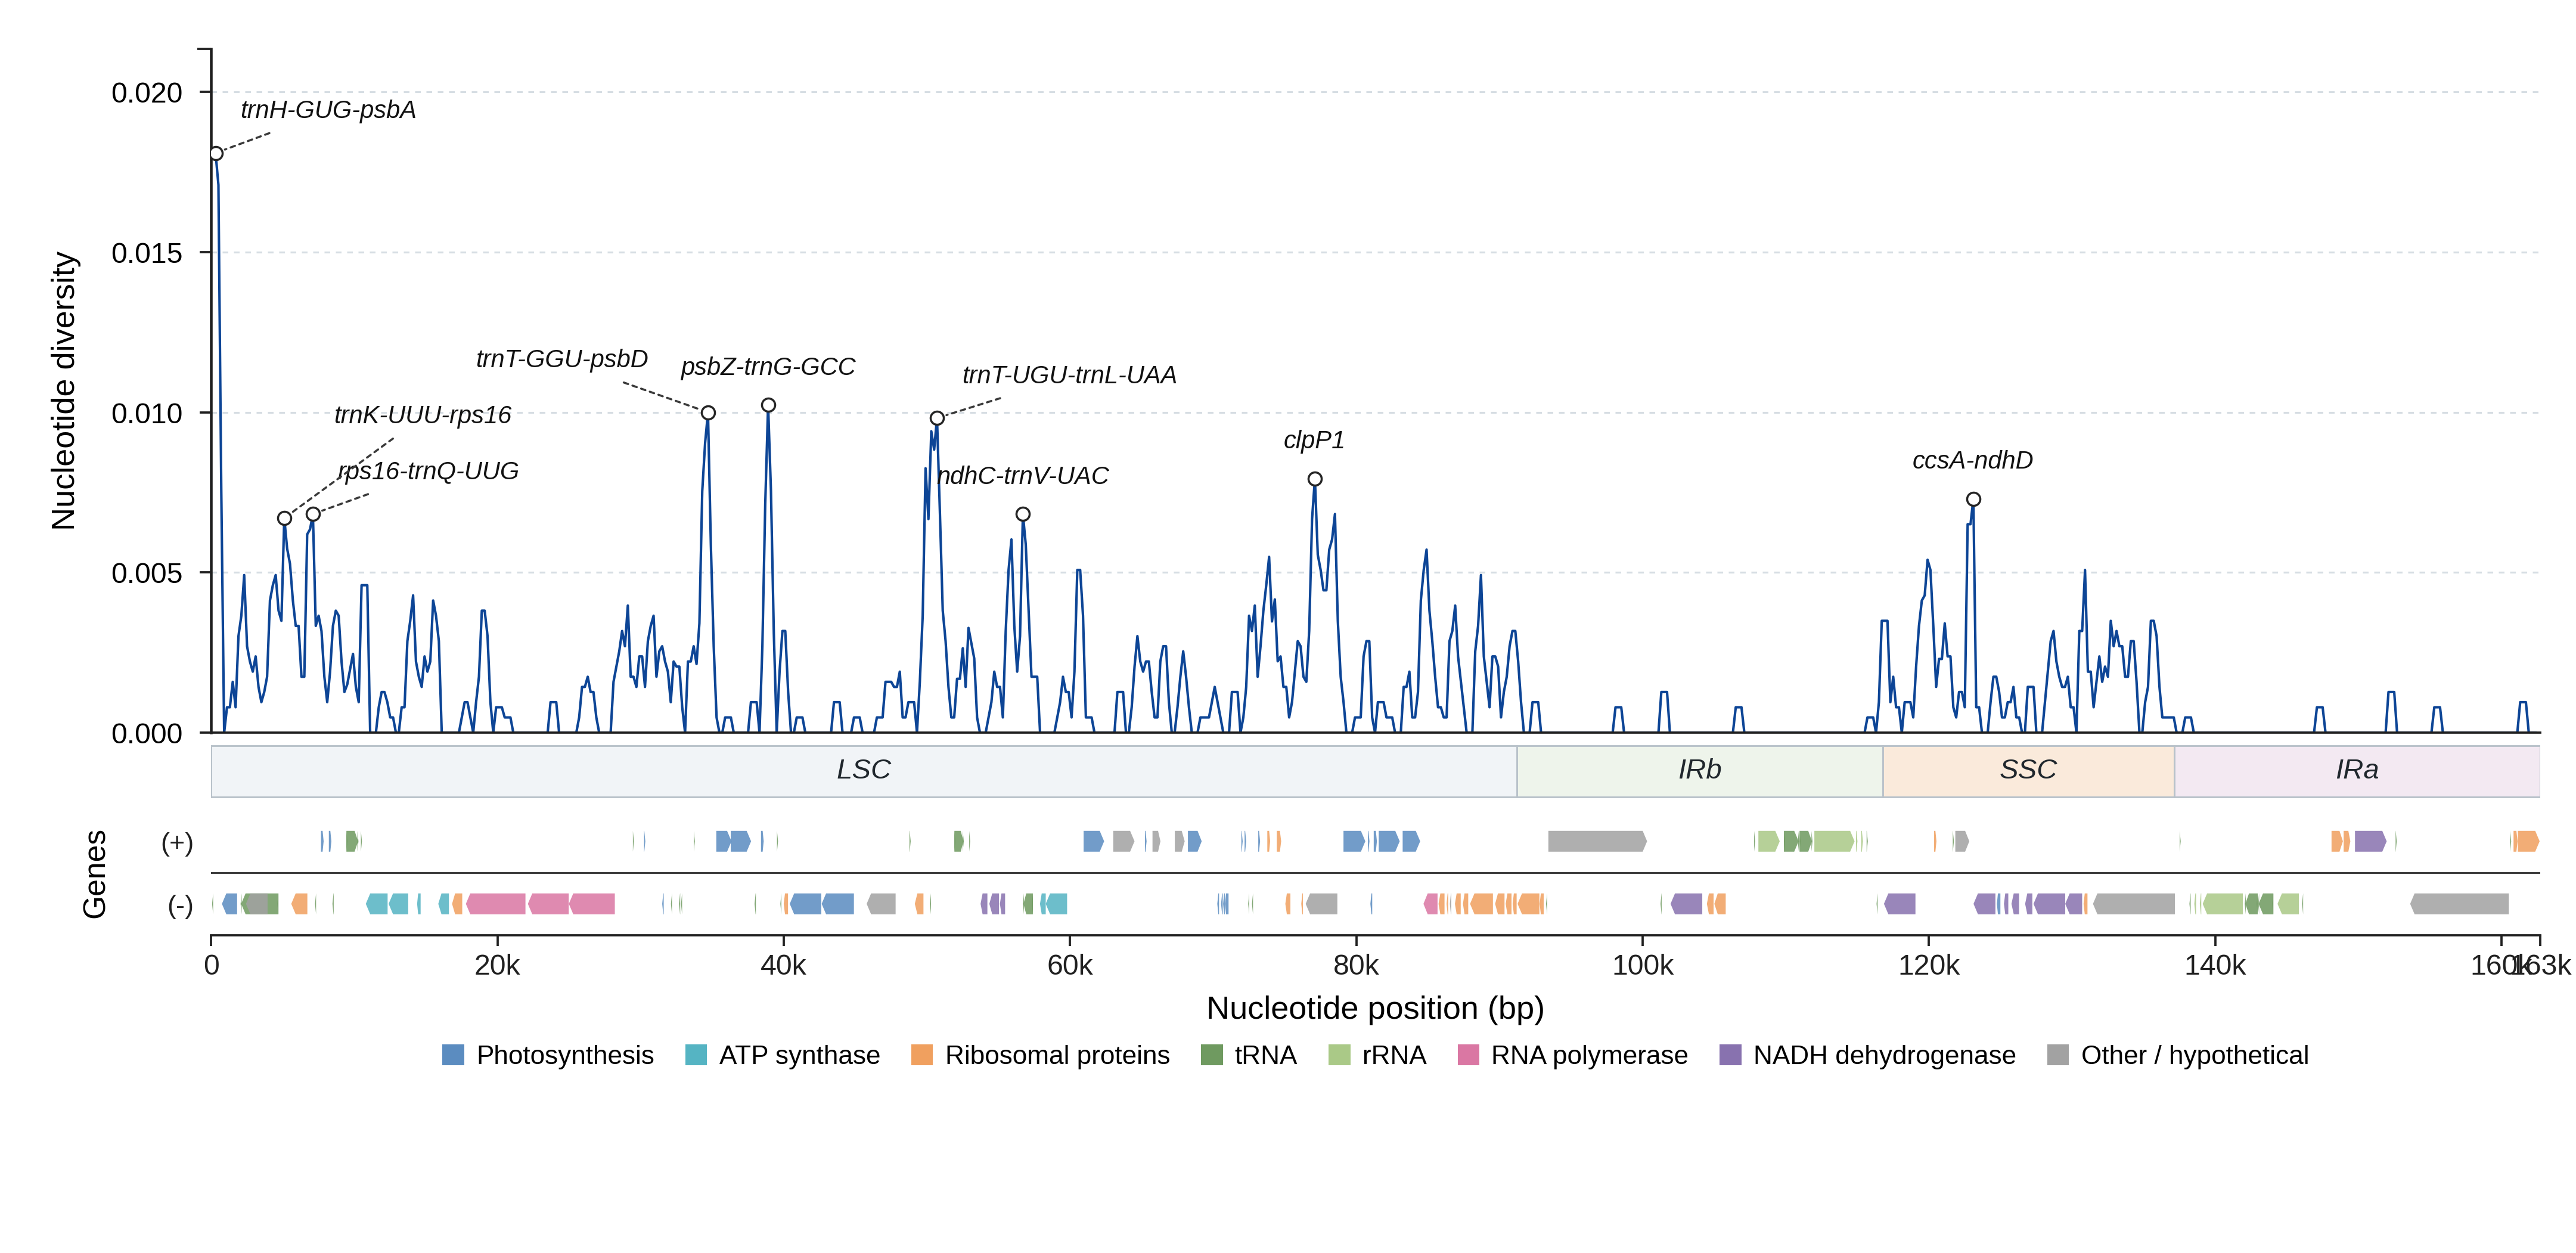Click the trnH-GUG-psbA annotation label
This screenshot has height=1253, width=2576.
pos(328,110)
